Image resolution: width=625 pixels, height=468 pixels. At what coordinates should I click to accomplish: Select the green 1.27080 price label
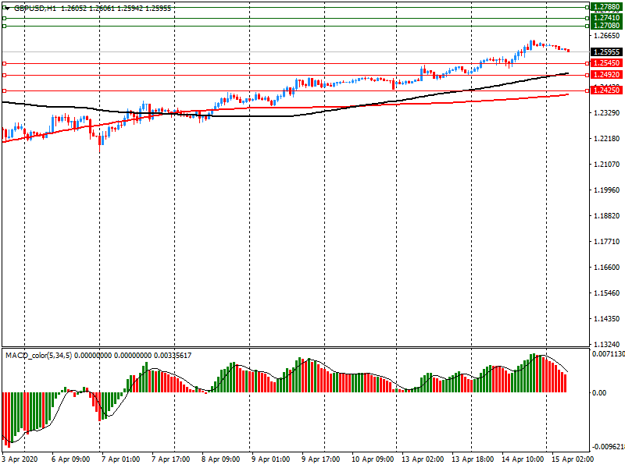coord(605,26)
